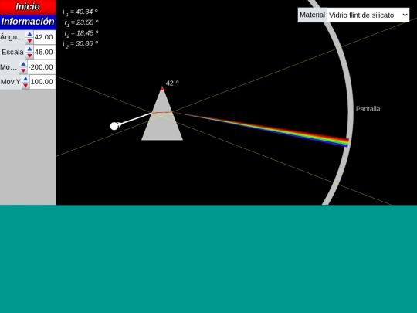This screenshot has height=313, width=417.
Task: Click the i1 = 40.34 ° reading
Action: (x=80, y=12)
